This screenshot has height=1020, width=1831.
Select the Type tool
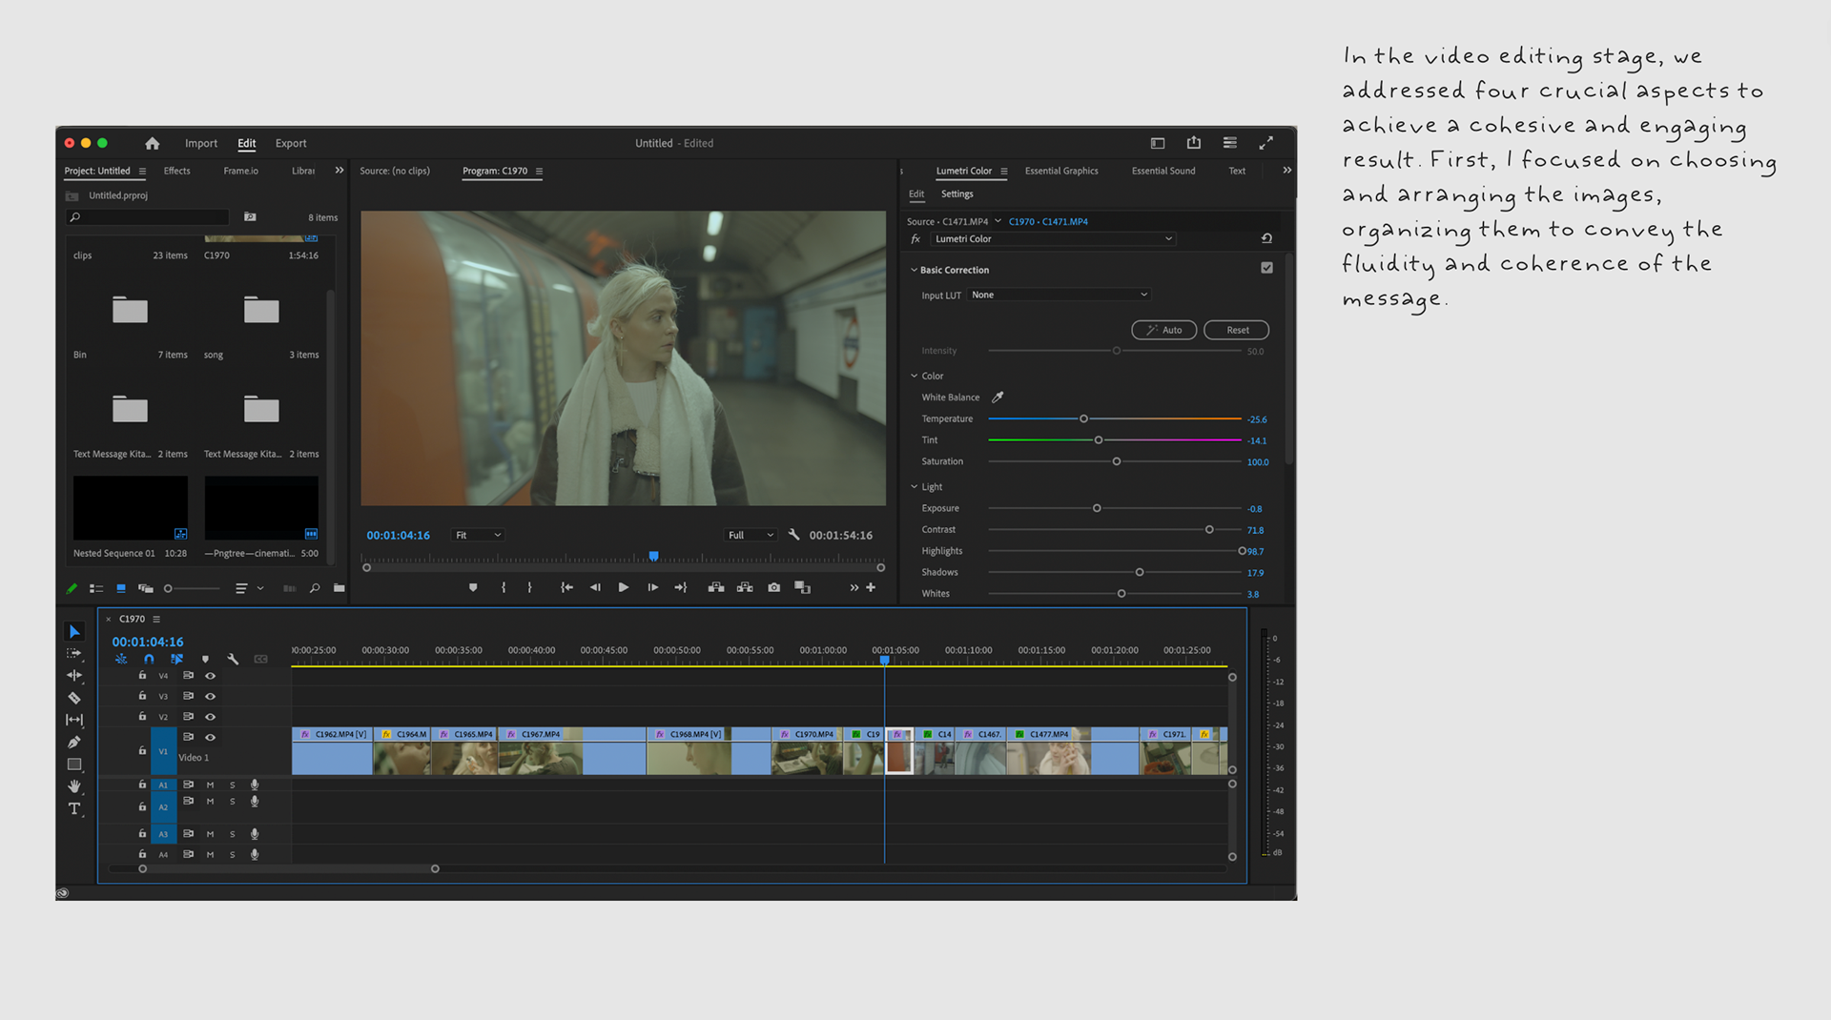pos(74,809)
